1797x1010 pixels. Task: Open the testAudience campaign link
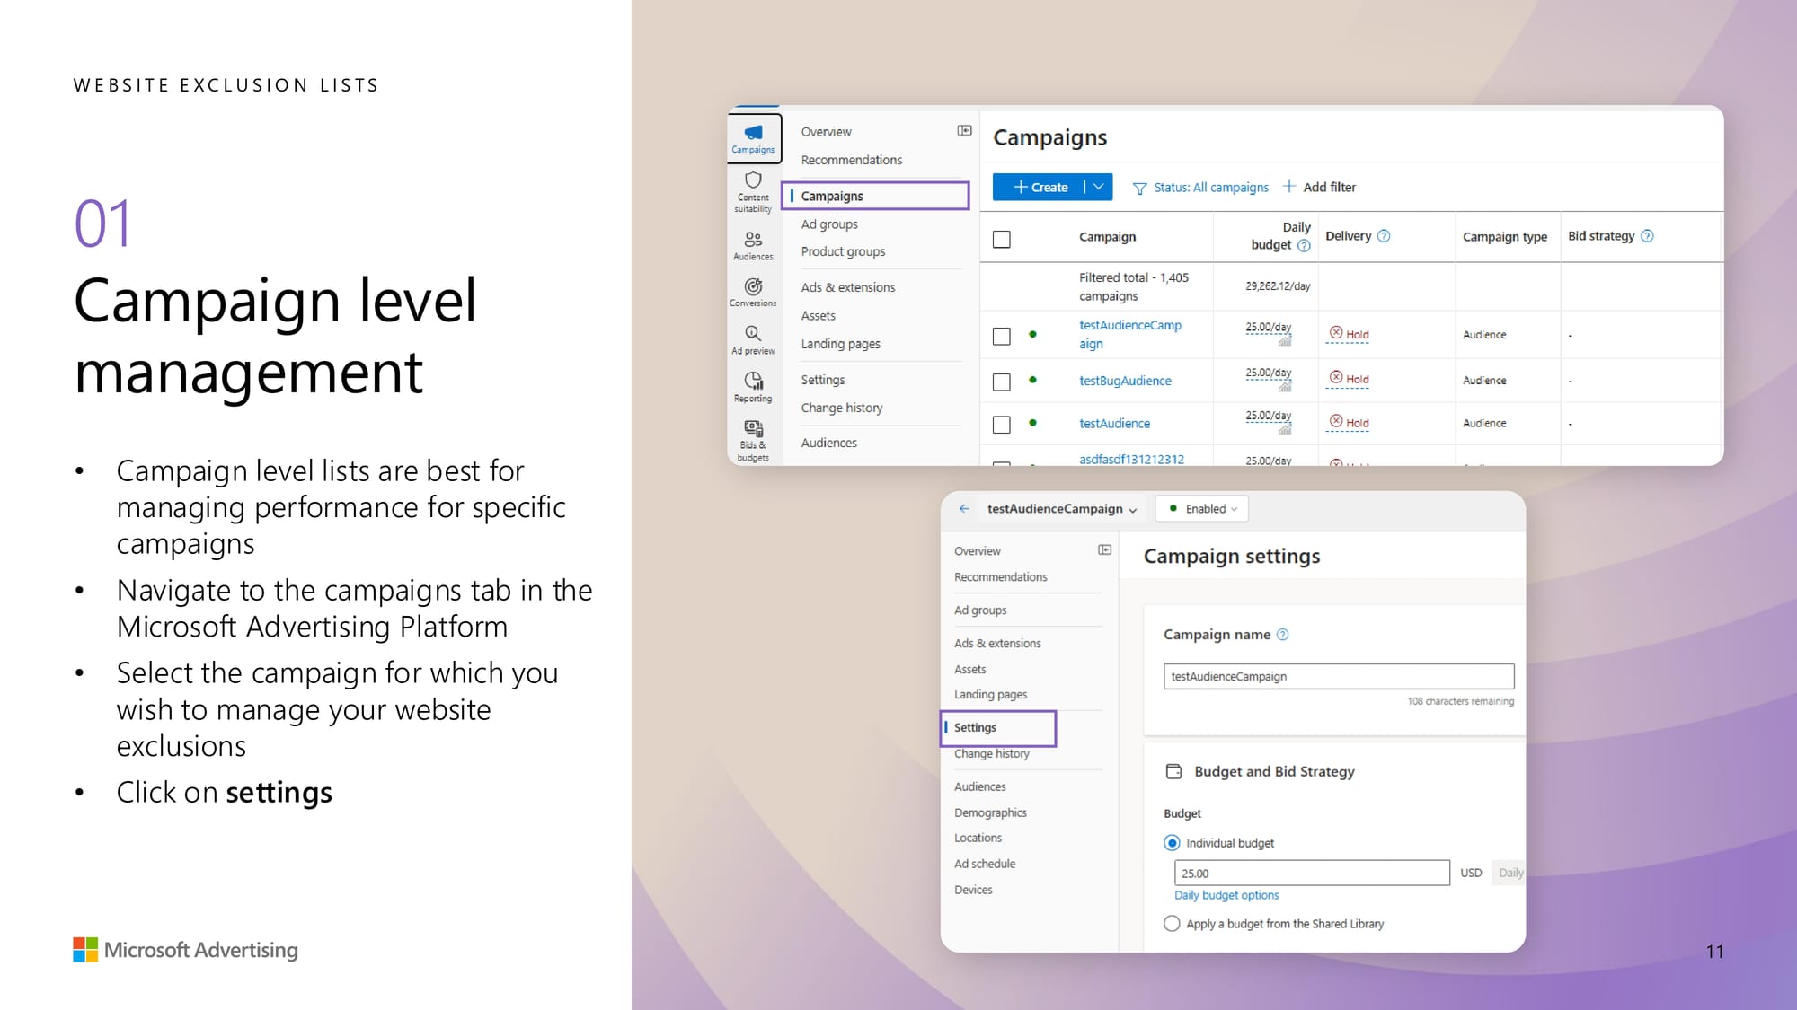click(x=1114, y=423)
